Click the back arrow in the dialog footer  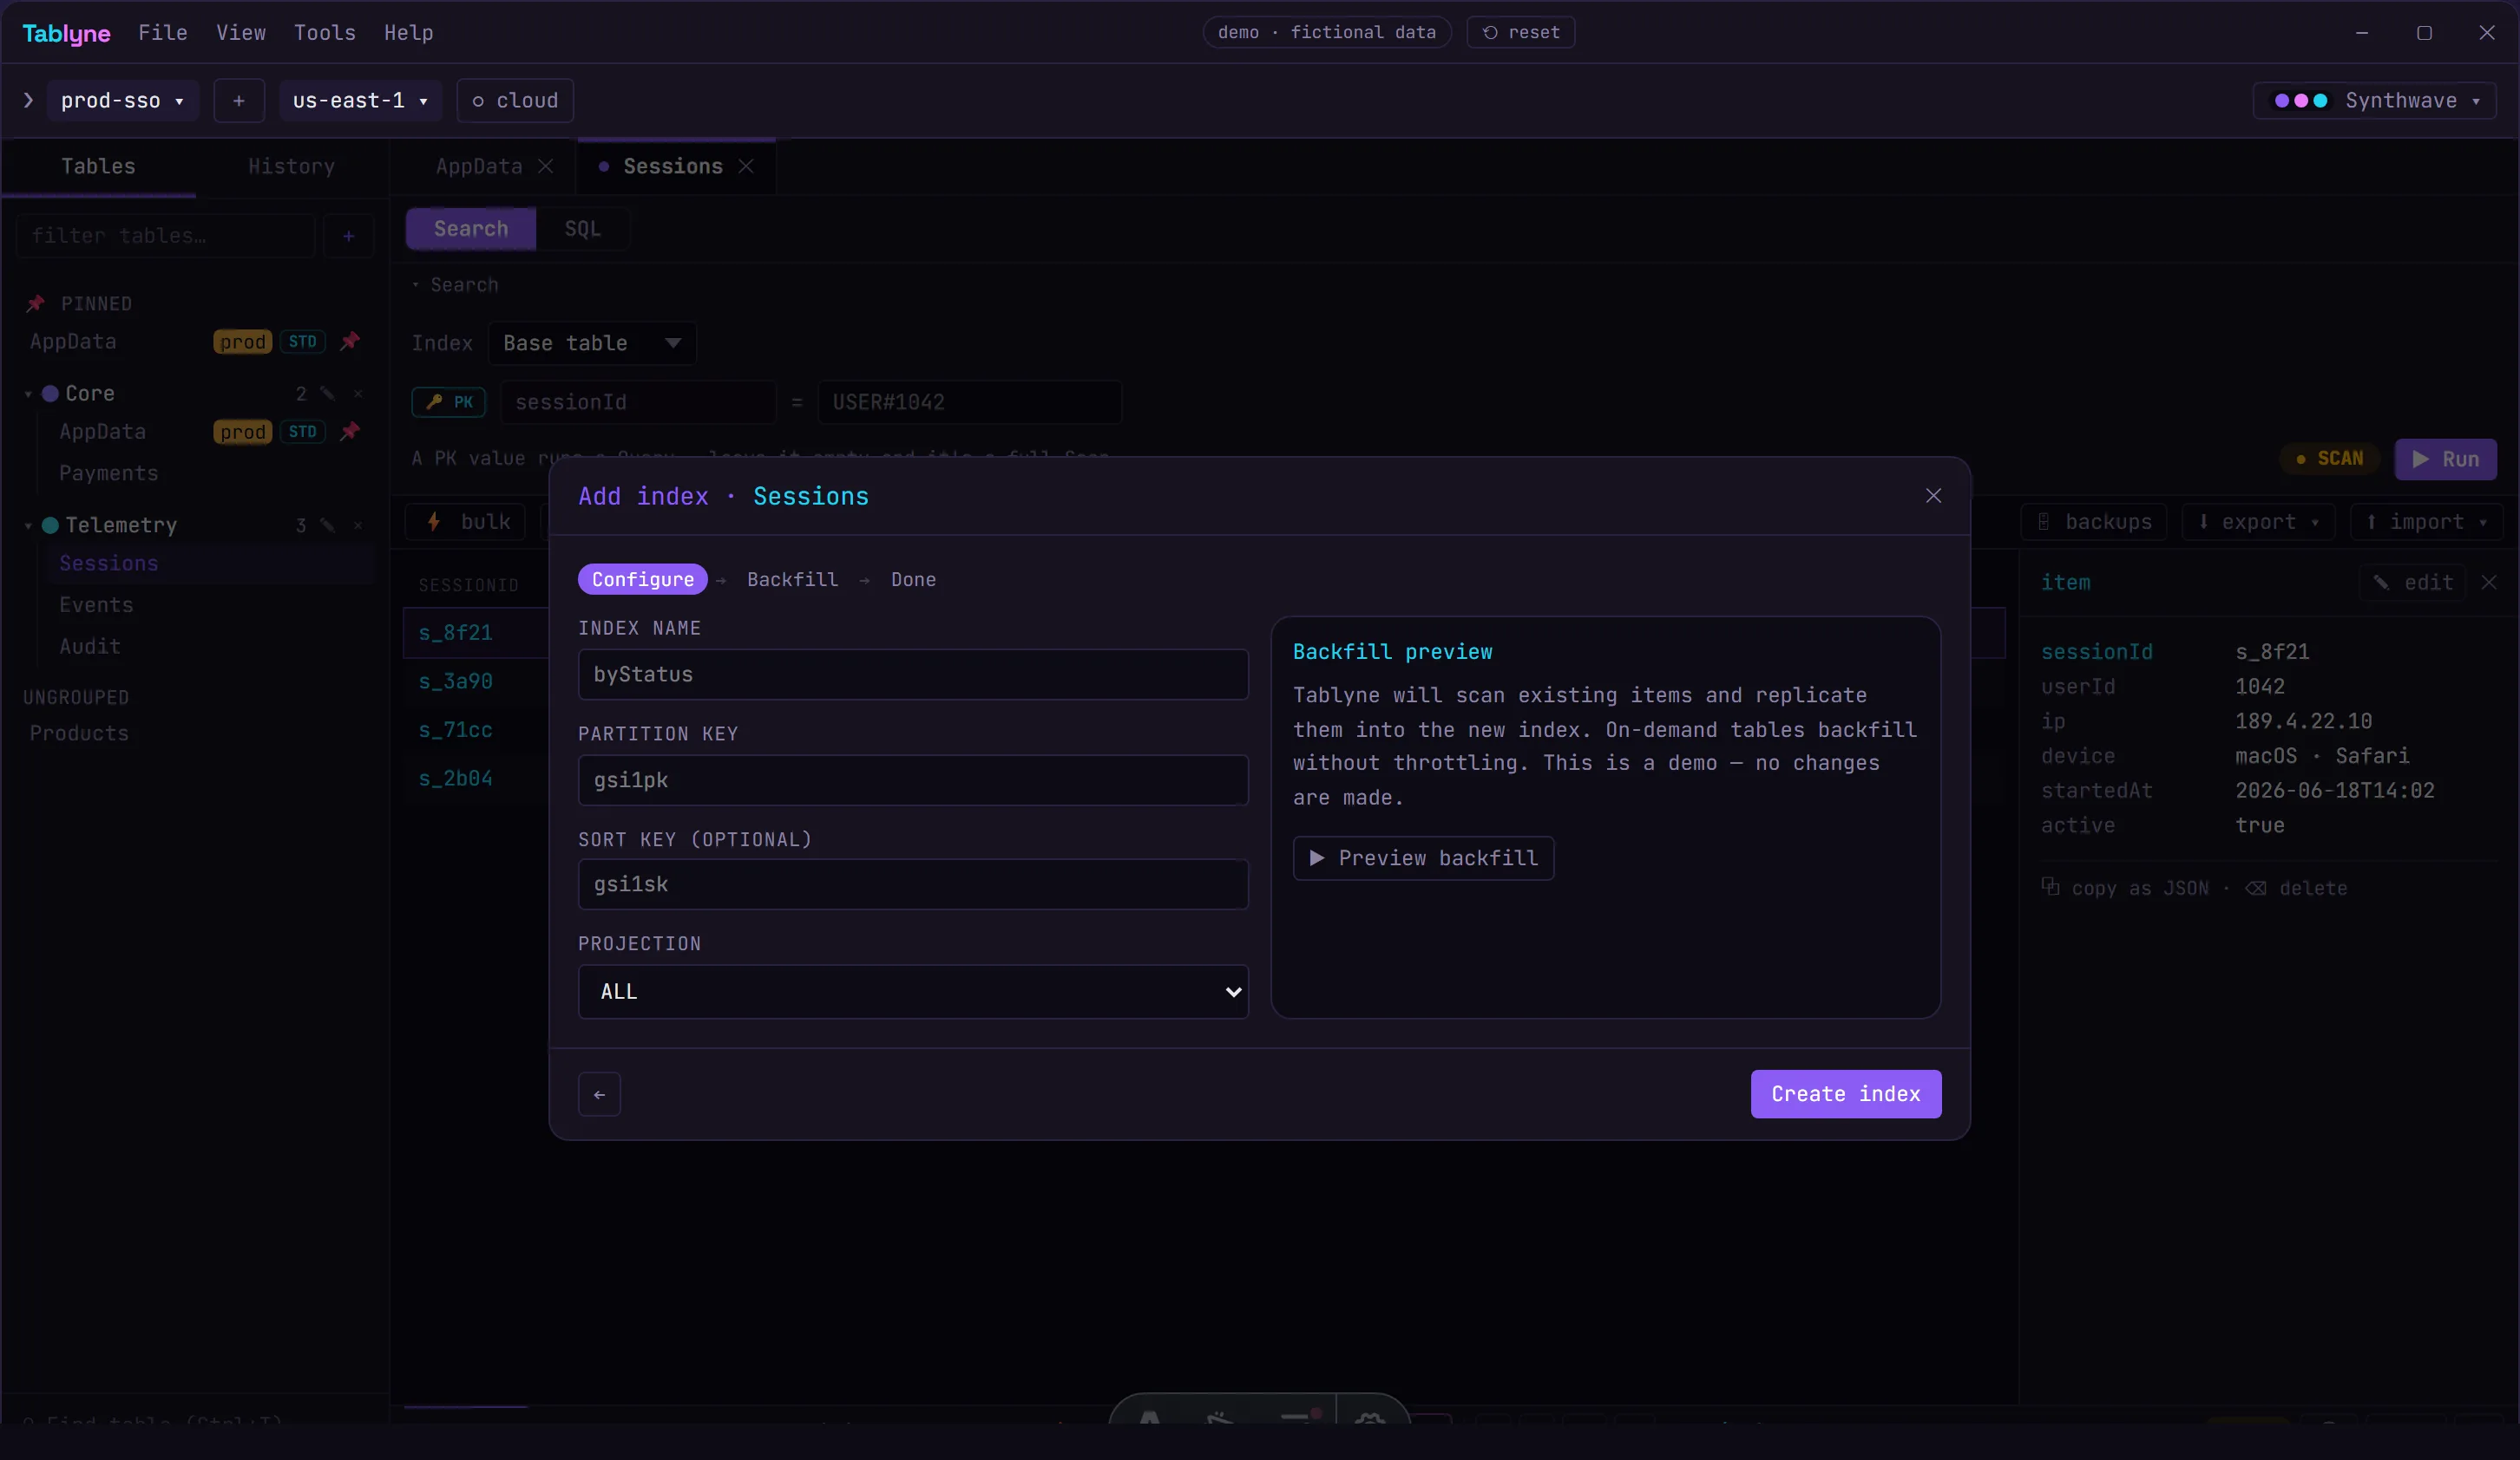click(599, 1094)
